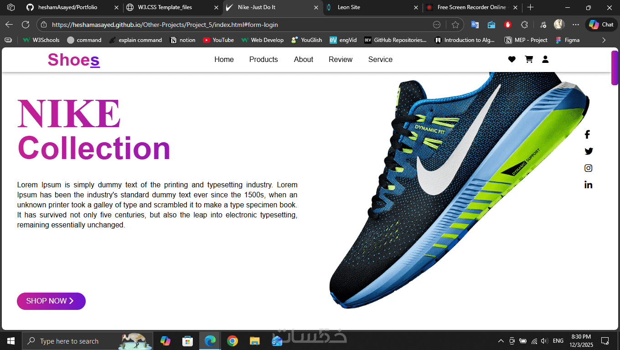Open the user account icon
The image size is (620, 350).
click(x=545, y=59)
